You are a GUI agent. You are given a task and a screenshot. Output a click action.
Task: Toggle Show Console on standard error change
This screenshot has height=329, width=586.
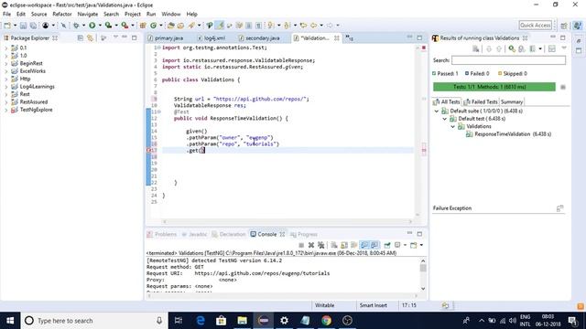374,245
